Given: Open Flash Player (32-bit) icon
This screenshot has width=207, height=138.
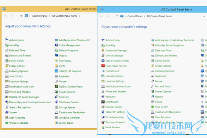Looking at the screenshot, I should point(103,66).
